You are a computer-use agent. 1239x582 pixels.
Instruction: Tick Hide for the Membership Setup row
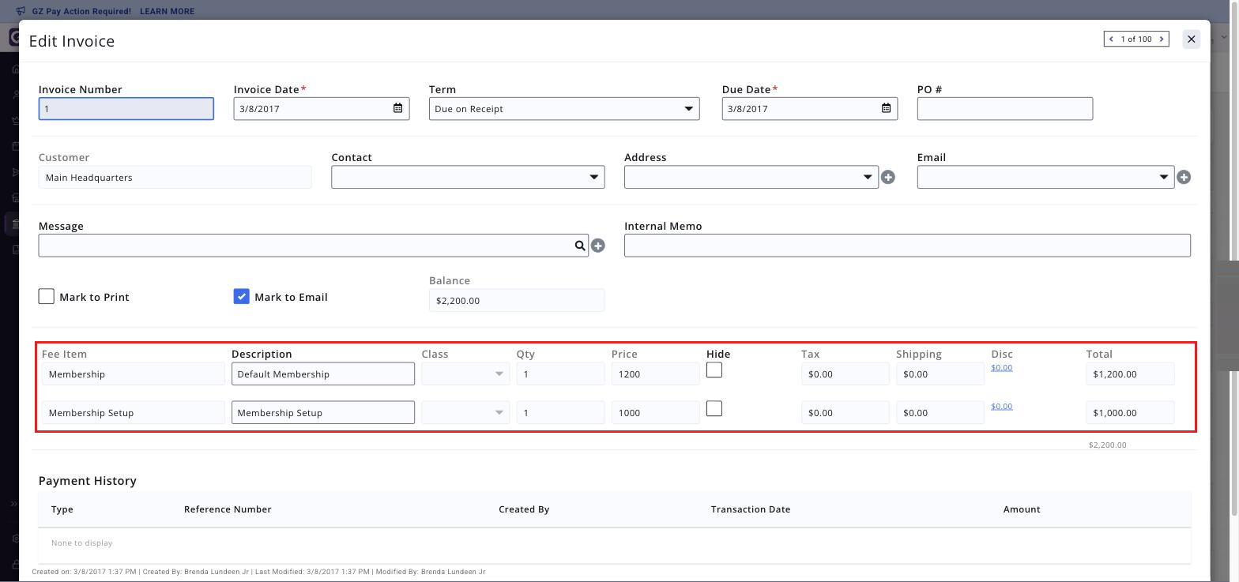714,408
